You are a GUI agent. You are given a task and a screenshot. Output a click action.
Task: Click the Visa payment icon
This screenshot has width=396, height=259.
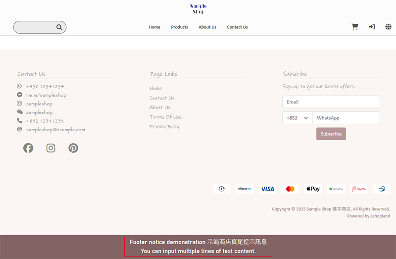tap(267, 189)
